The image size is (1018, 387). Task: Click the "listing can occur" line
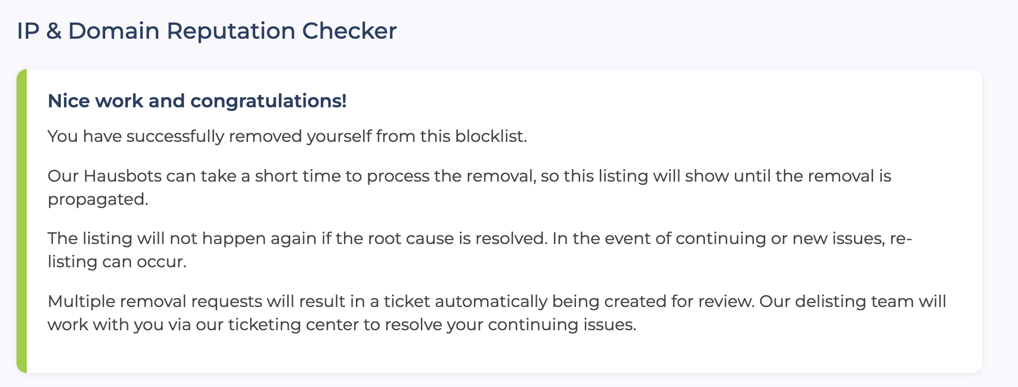pos(117,262)
